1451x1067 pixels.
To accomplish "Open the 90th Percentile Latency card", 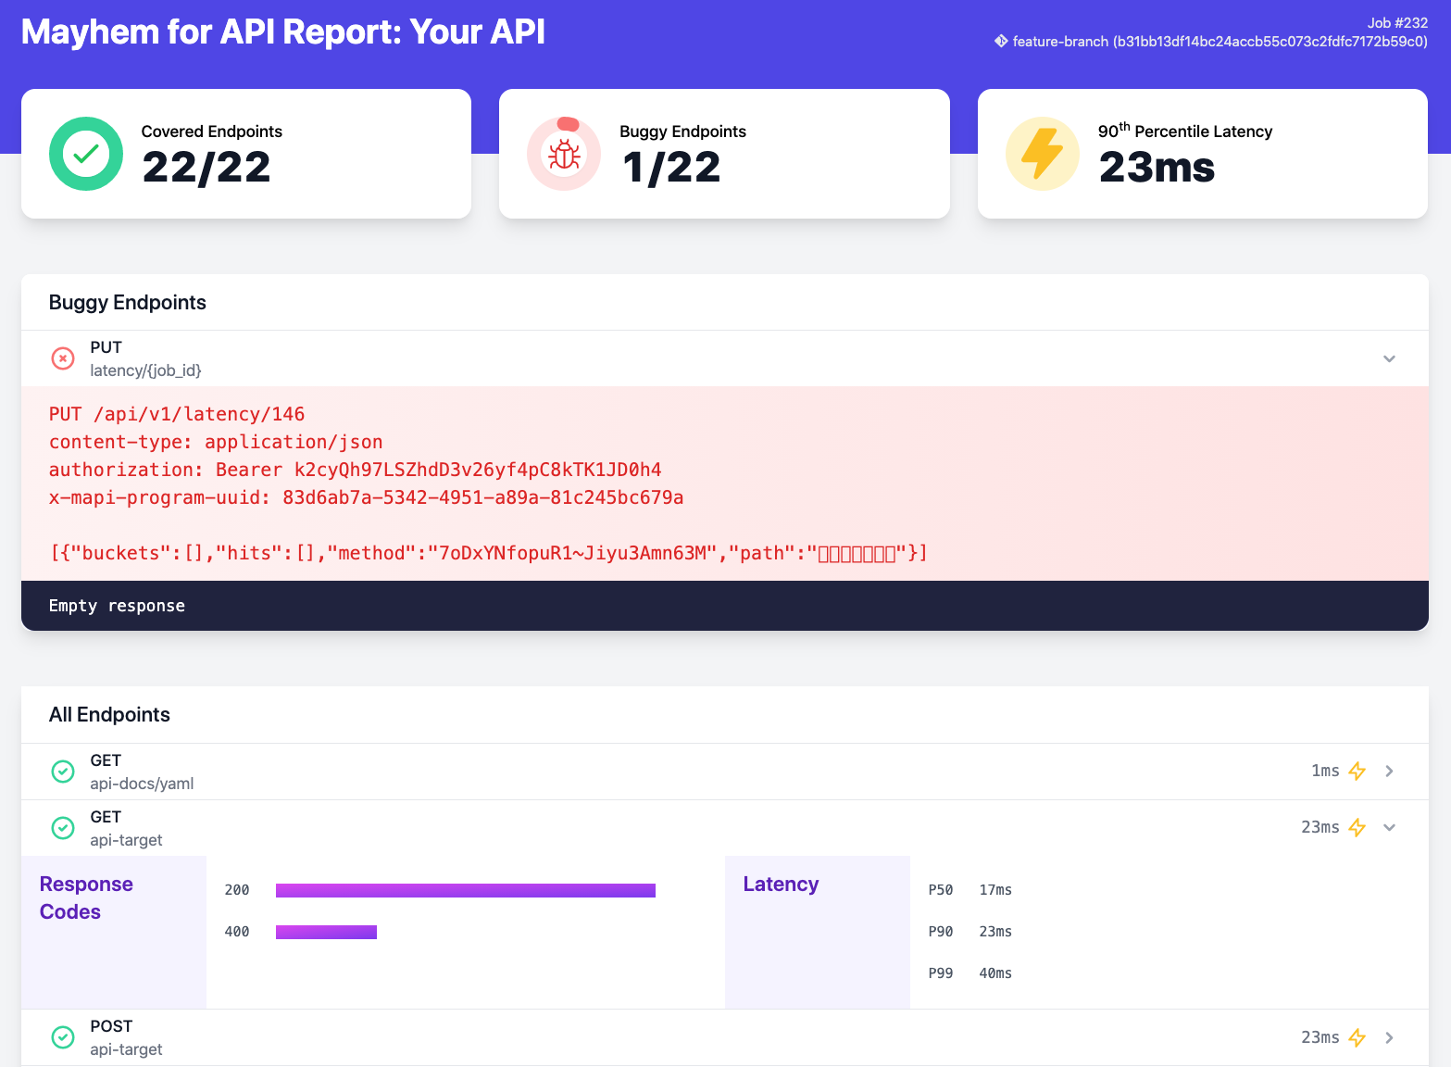I will pos(1203,154).
